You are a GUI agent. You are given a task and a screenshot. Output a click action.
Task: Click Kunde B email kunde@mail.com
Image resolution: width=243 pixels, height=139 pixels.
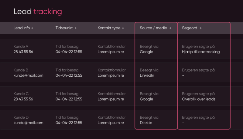tap(28, 75)
